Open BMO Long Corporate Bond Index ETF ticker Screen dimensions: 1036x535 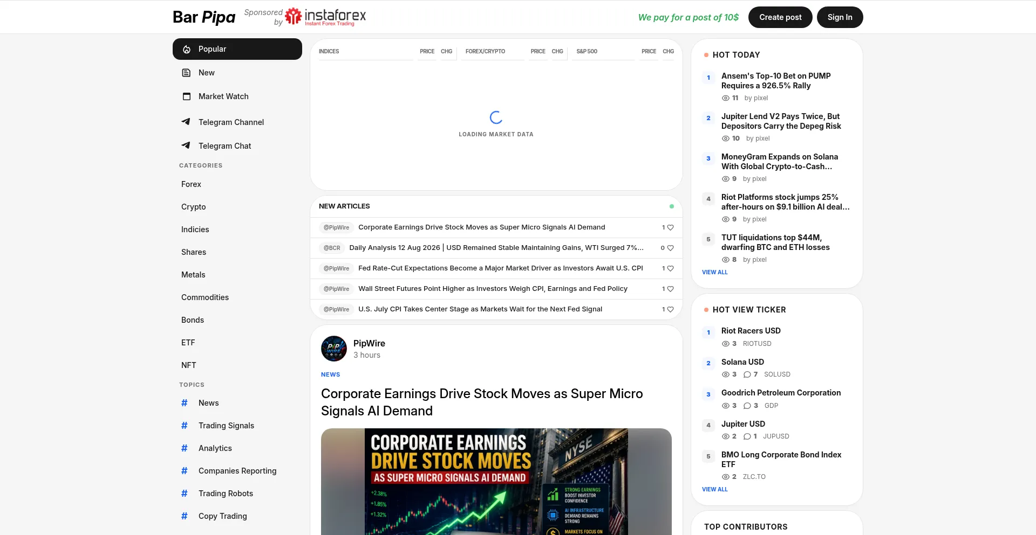781,460
